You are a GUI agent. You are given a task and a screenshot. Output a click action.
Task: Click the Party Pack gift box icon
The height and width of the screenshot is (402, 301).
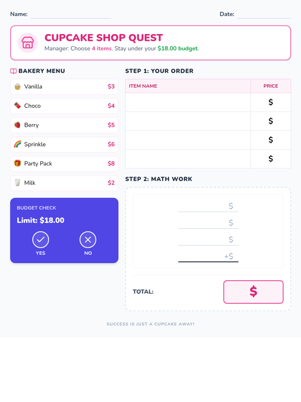coord(18,163)
